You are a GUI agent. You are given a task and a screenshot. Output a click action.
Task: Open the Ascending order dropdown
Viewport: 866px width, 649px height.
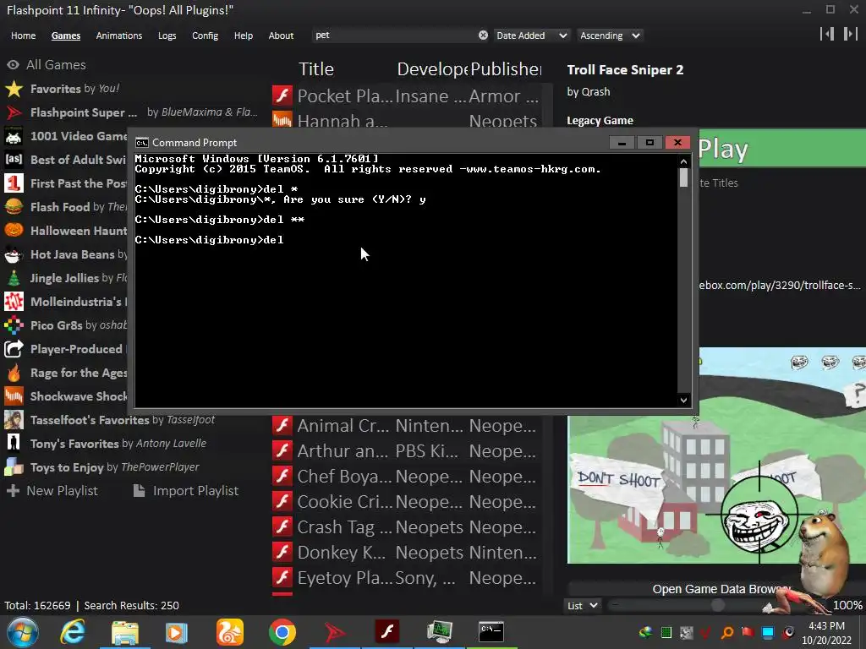(610, 35)
